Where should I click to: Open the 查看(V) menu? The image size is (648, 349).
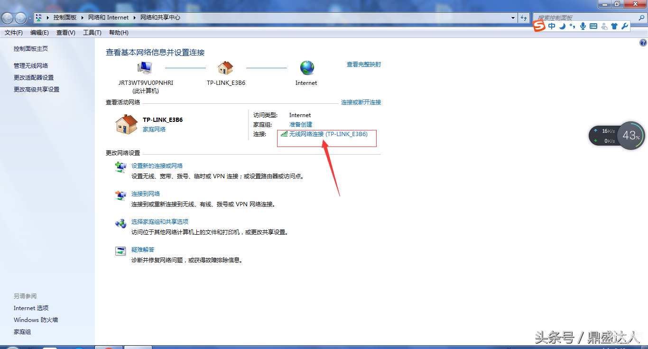tap(66, 33)
